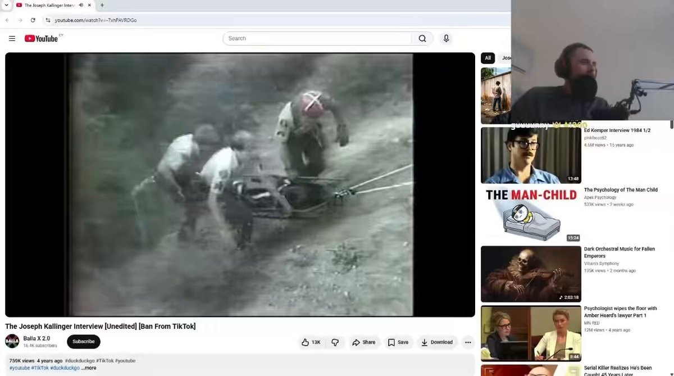Select The Joseph Kallinger Interview browser tab
The width and height of the screenshot is (674, 376).
(x=49, y=5)
